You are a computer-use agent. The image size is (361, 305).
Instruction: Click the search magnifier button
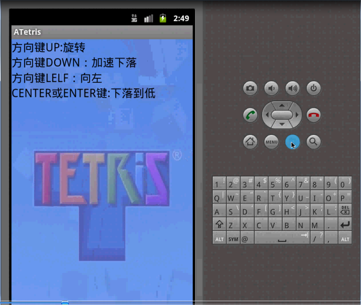[x=314, y=142]
